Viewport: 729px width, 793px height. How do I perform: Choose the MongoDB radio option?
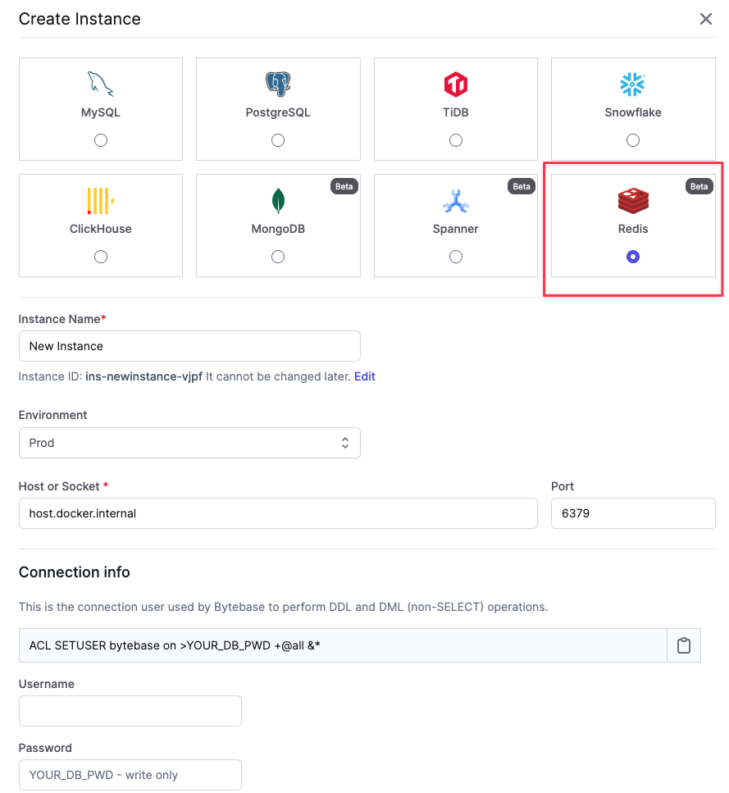tap(278, 257)
